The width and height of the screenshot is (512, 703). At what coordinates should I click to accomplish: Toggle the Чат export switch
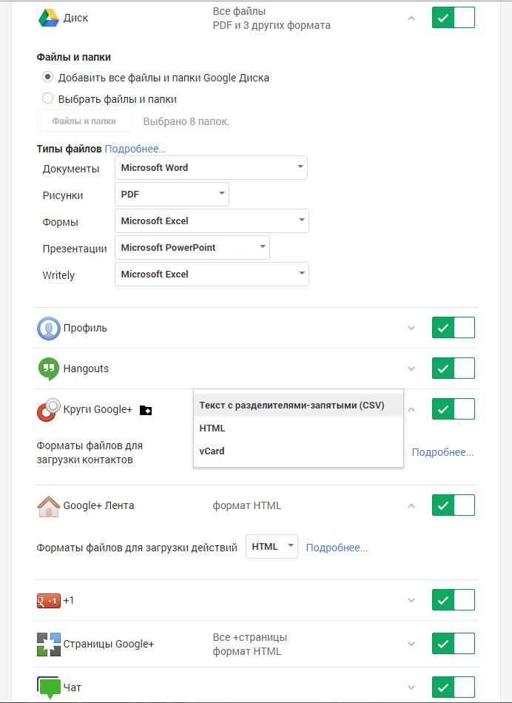click(x=454, y=687)
